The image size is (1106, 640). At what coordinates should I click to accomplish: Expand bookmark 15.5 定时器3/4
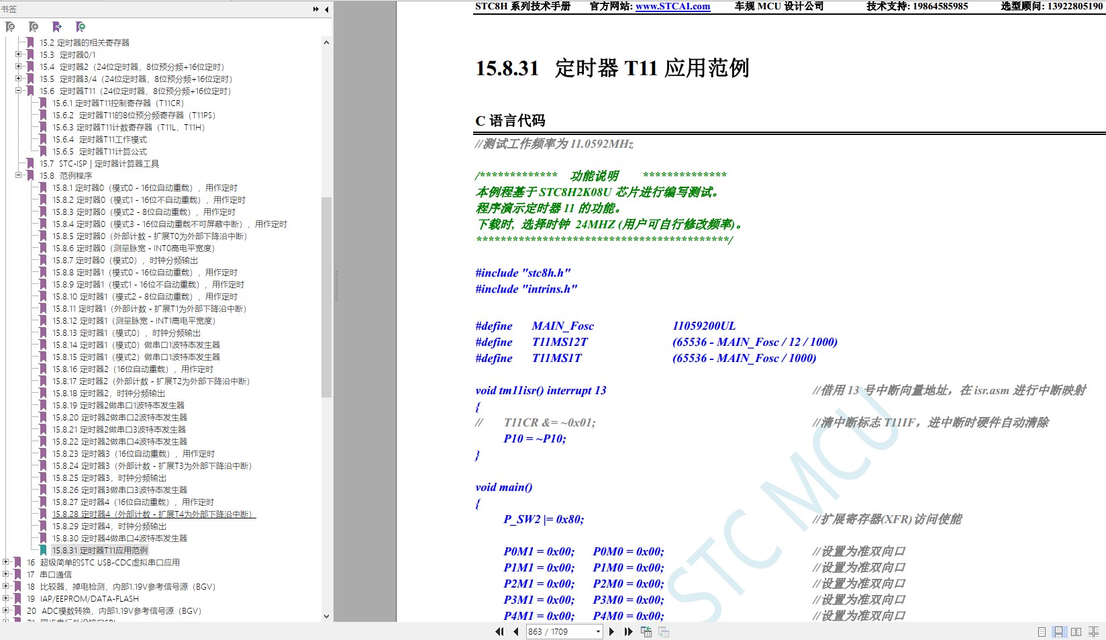coord(19,79)
